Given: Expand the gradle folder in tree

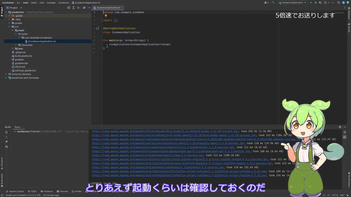Looking at the screenshot, I should click(x=9, y=23).
